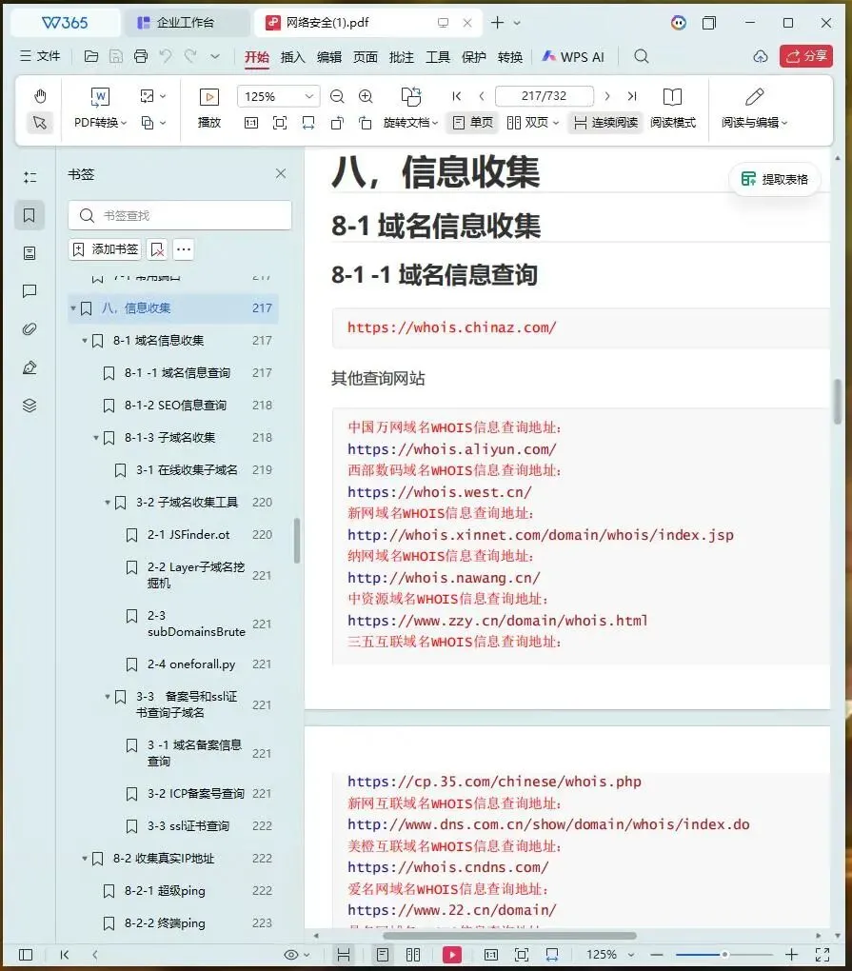852x971 pixels.
Task: Toggle 单页 single page view
Action: click(x=473, y=123)
